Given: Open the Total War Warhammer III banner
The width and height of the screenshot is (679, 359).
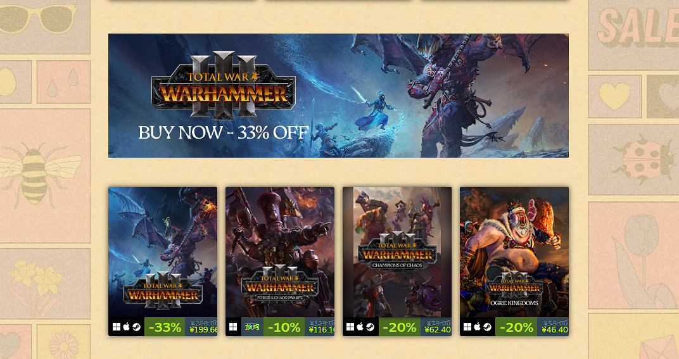Looking at the screenshot, I should click(x=338, y=96).
